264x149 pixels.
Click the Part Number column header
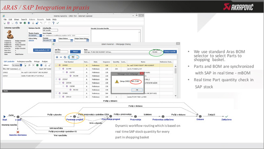69,62
